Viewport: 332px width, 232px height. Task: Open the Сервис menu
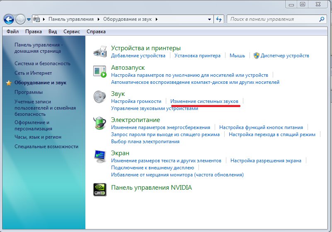[72, 32]
